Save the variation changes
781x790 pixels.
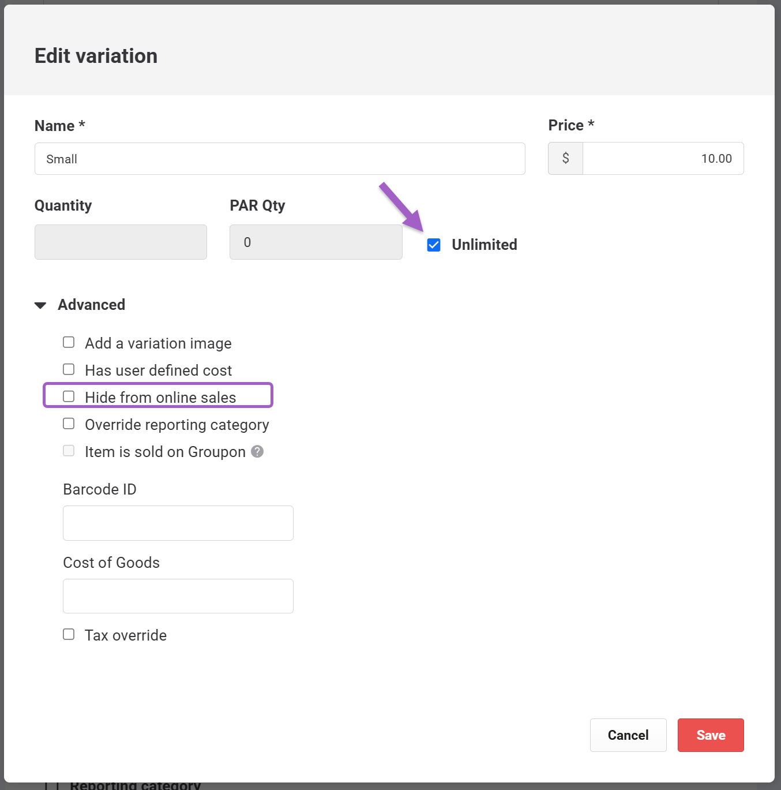click(x=711, y=735)
